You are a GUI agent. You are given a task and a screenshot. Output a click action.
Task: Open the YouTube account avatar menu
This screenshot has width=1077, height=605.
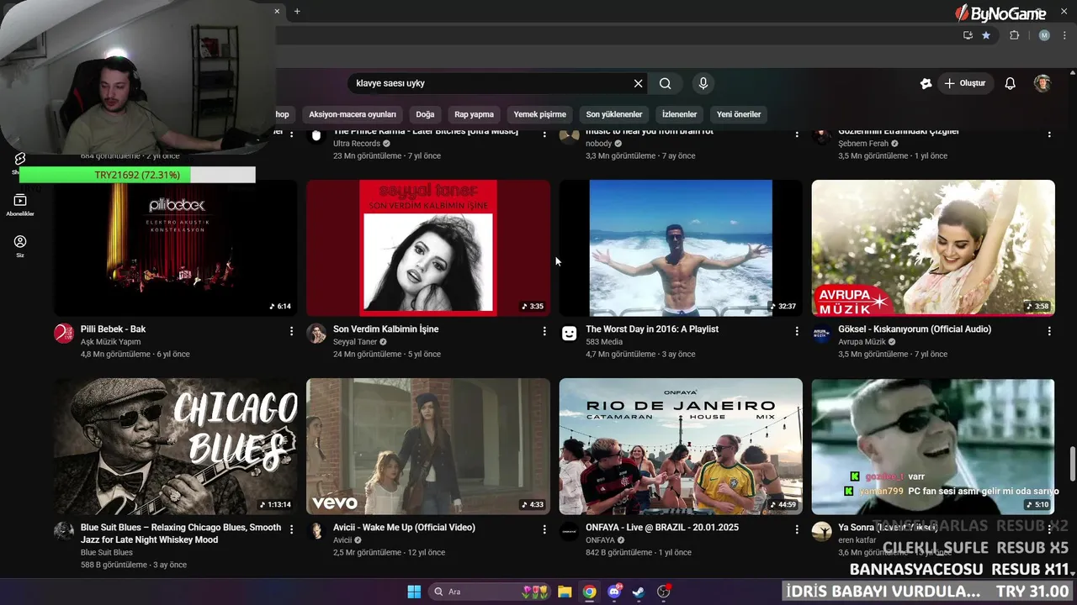click(1043, 83)
